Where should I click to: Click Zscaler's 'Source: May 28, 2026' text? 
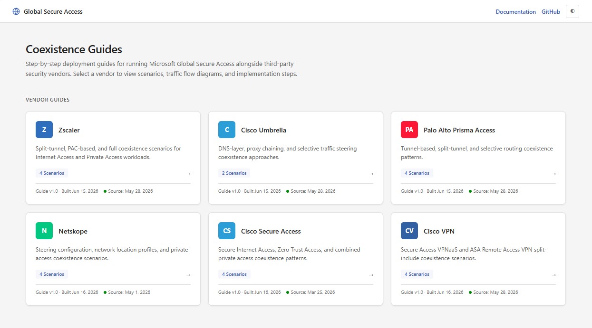pos(131,191)
